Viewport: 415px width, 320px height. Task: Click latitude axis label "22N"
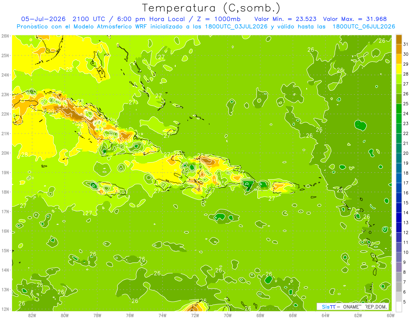pos(5,114)
